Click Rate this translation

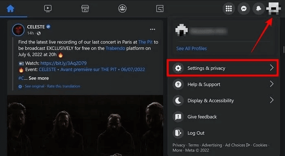click(x=64, y=86)
